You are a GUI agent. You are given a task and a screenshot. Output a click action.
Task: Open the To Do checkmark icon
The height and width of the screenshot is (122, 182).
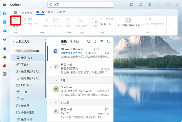click(x=5, y=39)
